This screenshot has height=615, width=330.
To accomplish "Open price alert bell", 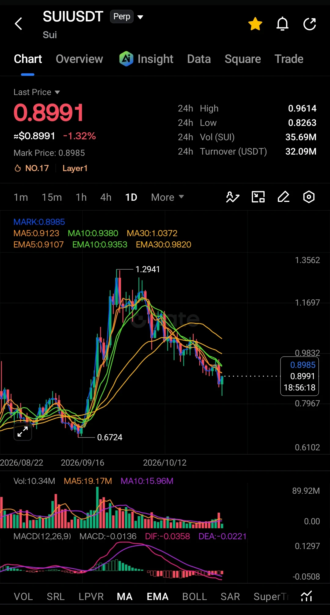I will click(282, 24).
